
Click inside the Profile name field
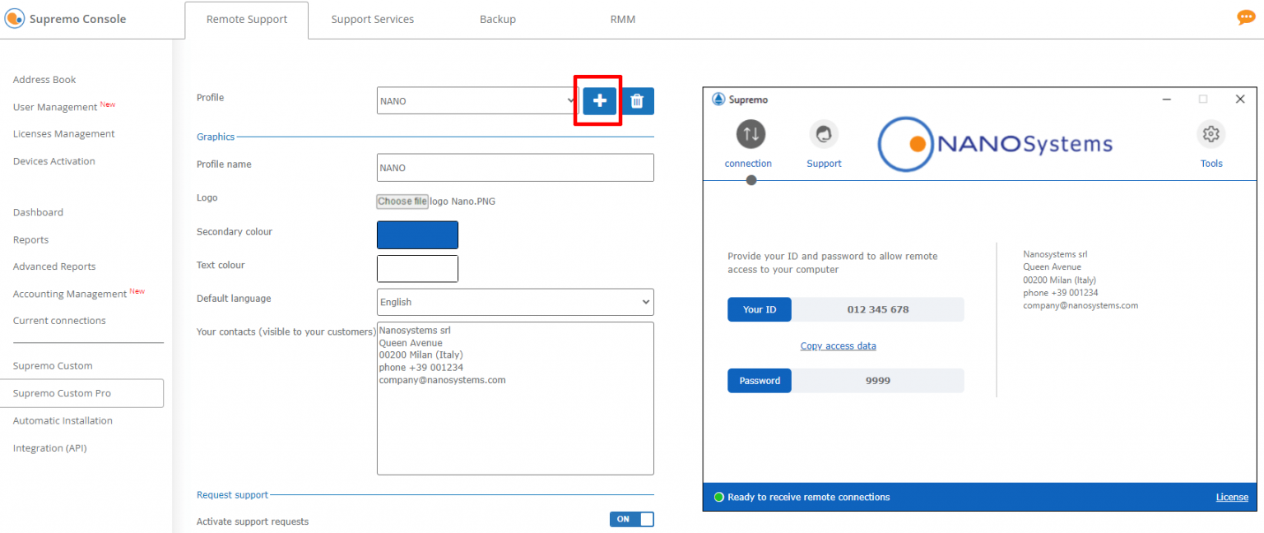click(x=514, y=167)
